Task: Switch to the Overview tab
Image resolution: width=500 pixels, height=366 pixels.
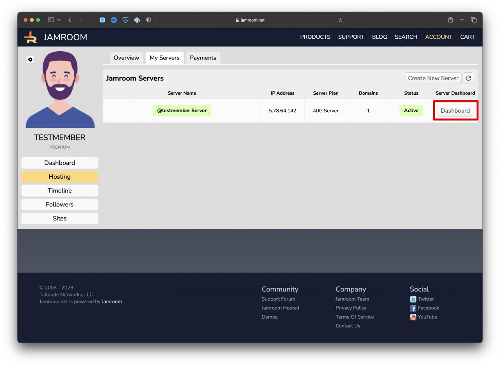Action: (x=126, y=58)
